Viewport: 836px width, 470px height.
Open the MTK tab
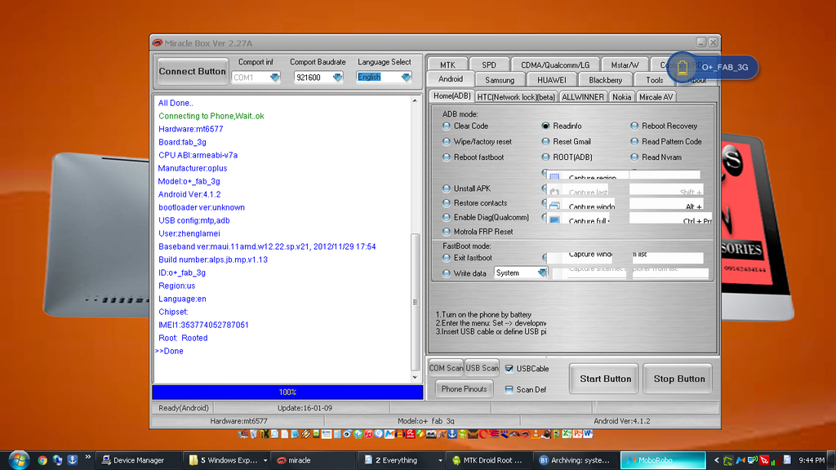tap(447, 64)
